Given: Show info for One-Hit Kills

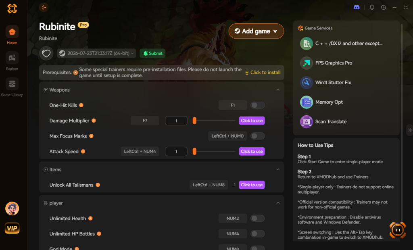Looking at the screenshot, I should coord(81,105).
